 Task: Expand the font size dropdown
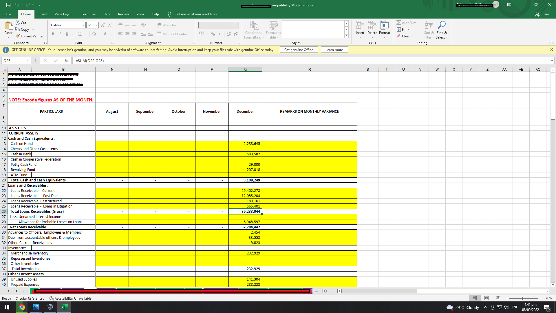96,25
